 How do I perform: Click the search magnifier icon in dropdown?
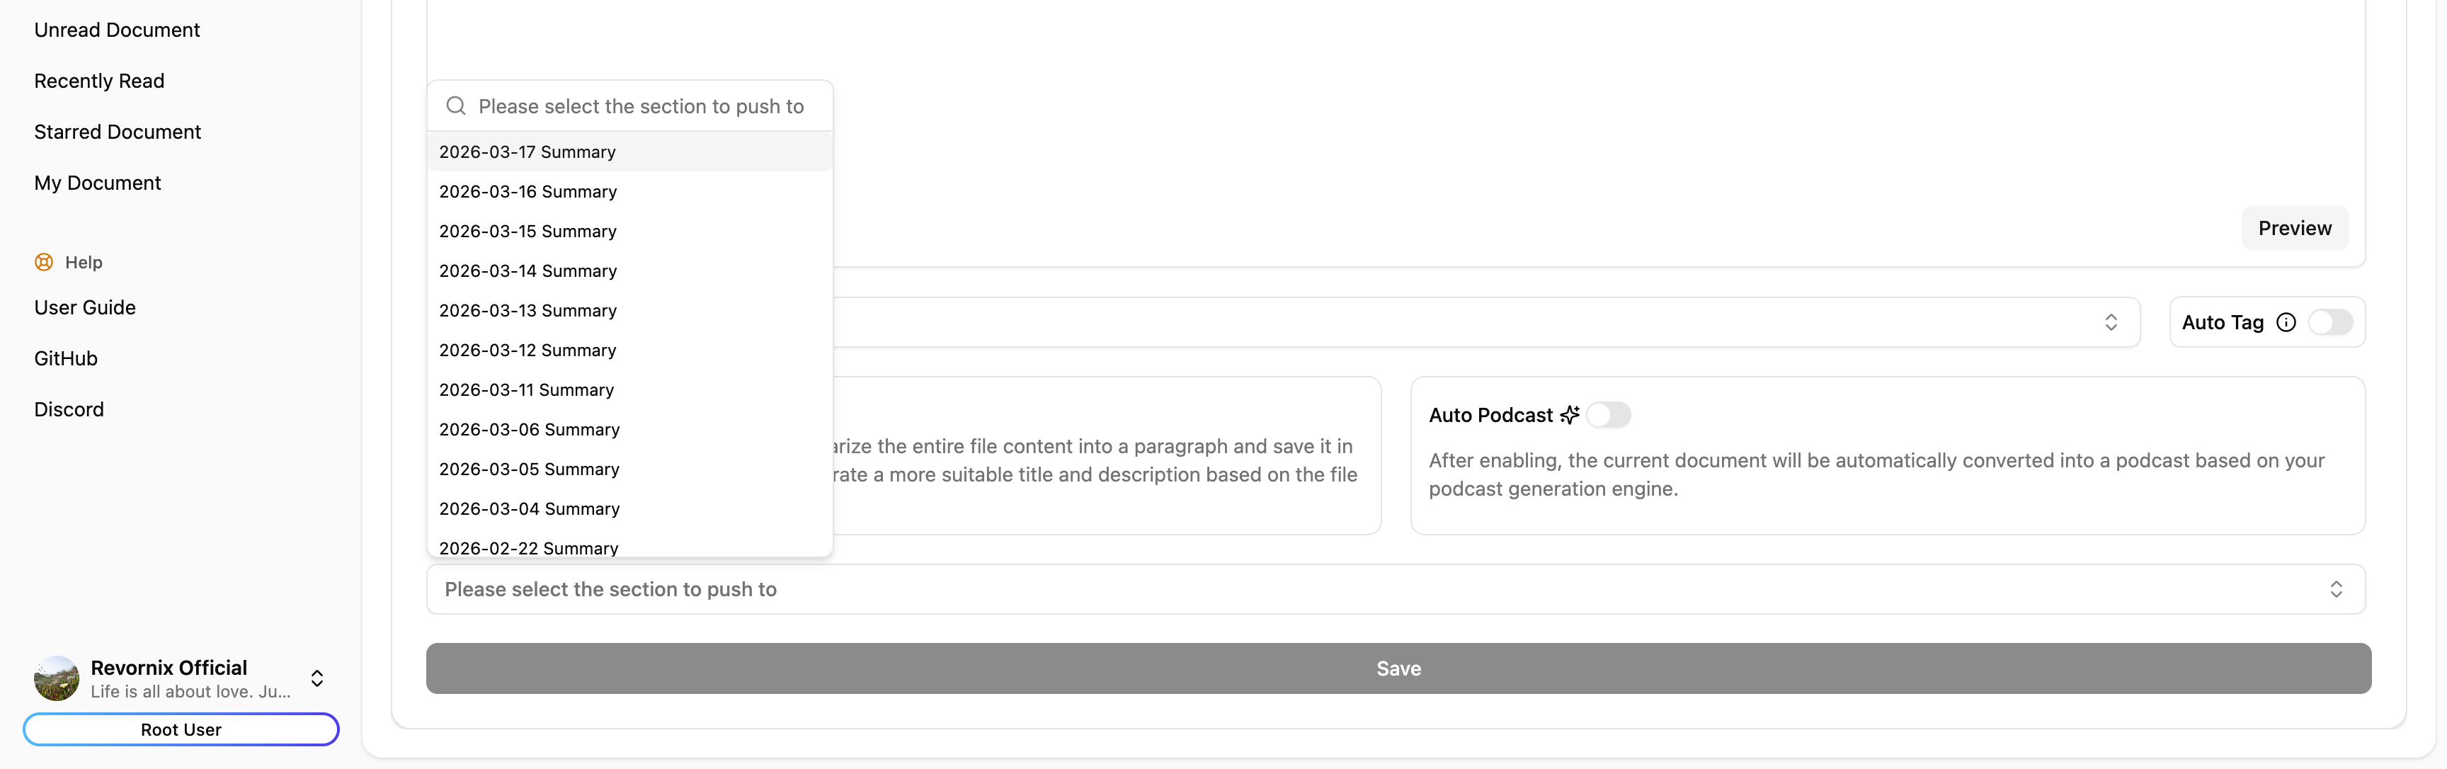[456, 106]
